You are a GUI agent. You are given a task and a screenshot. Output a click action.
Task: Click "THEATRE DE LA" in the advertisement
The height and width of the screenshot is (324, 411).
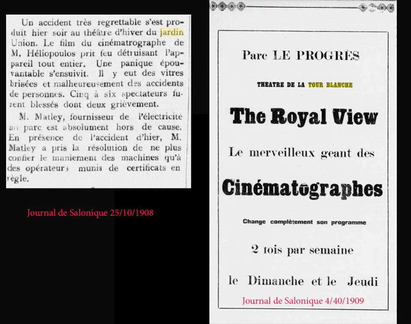pyautogui.click(x=281, y=85)
